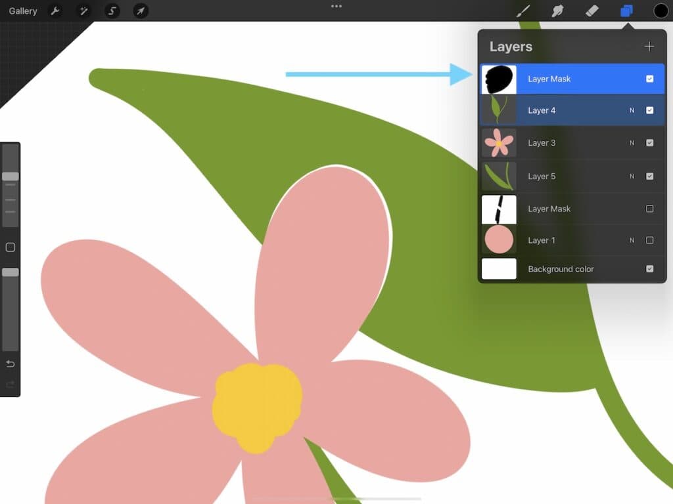Screen dimensions: 673x504
Task: Add a new layer with plus icon
Action: point(649,47)
